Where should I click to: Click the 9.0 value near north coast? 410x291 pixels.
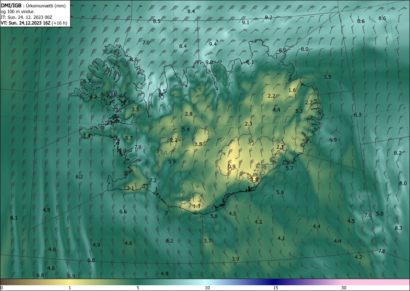(209, 62)
